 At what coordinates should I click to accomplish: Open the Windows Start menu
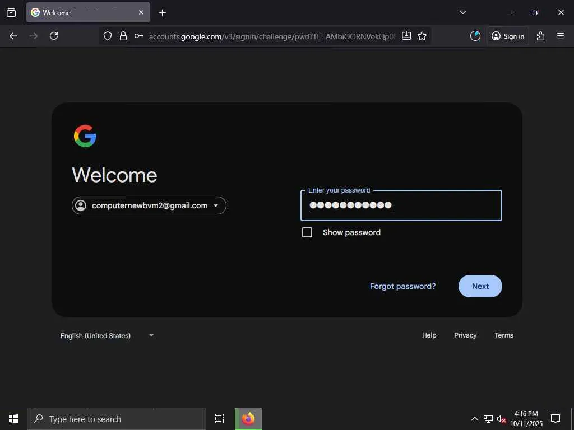(x=13, y=419)
